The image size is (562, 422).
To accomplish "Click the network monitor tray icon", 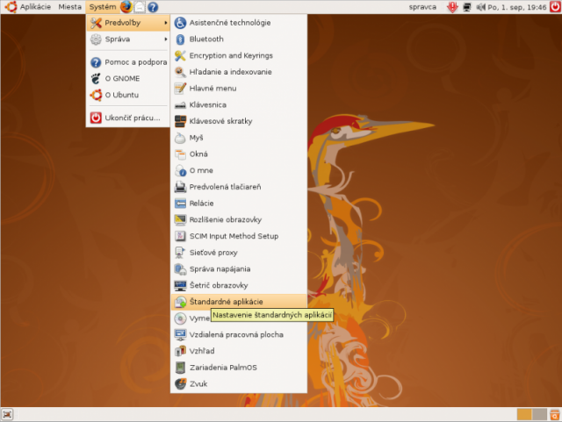I will tap(467, 7).
